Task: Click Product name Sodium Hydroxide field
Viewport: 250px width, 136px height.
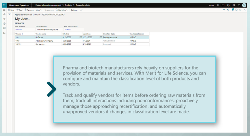Action: pos(49,30)
